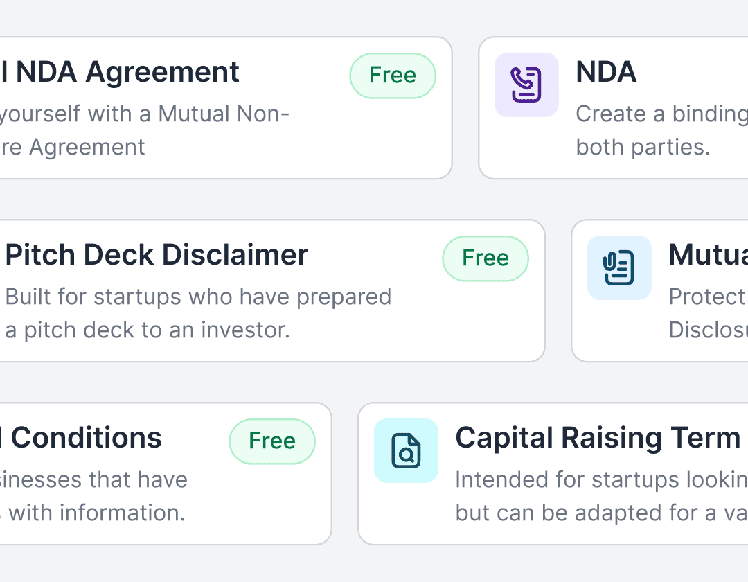Select the document icon next to Mutual agreement
The height and width of the screenshot is (582, 748).
[619, 268]
